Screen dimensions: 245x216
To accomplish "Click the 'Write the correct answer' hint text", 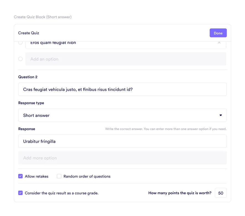I will [166, 129].
